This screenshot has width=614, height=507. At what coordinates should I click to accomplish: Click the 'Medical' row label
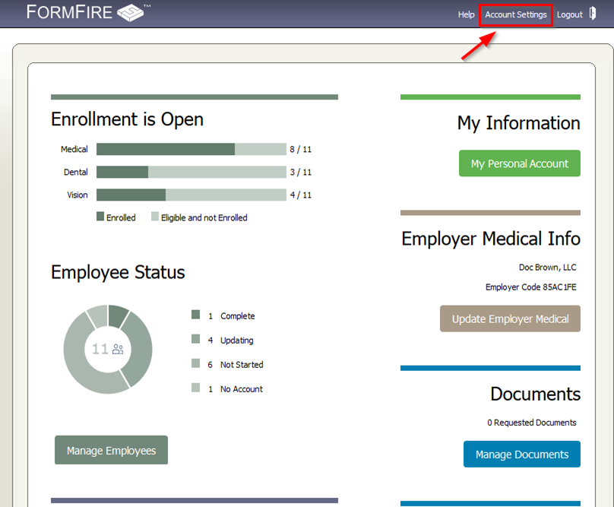tap(74, 149)
